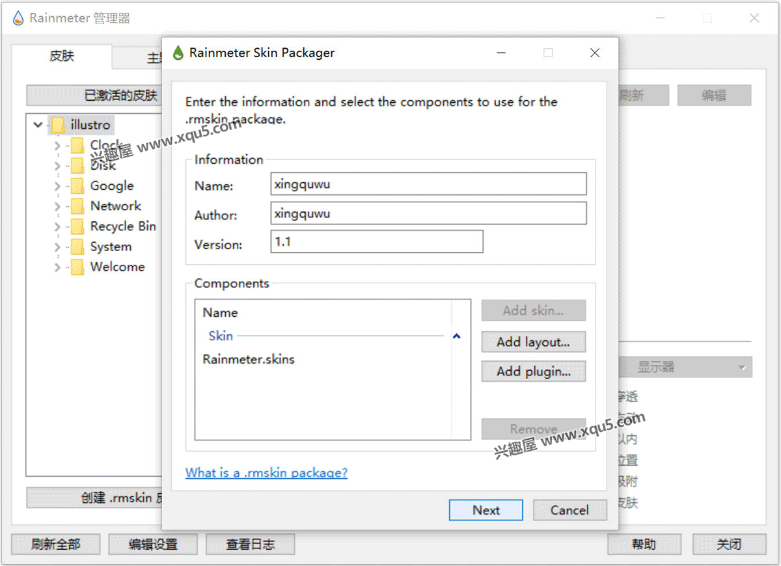Click the Add layout... button
781x566 pixels.
534,342
